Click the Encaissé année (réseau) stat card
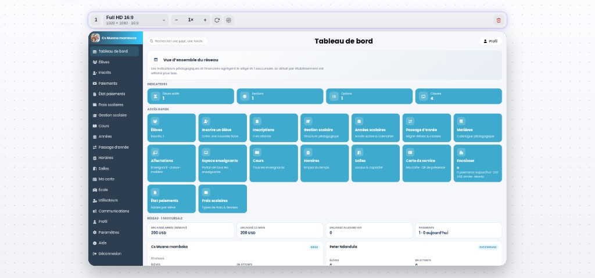Screen dimensions: 595x278 point(191,230)
